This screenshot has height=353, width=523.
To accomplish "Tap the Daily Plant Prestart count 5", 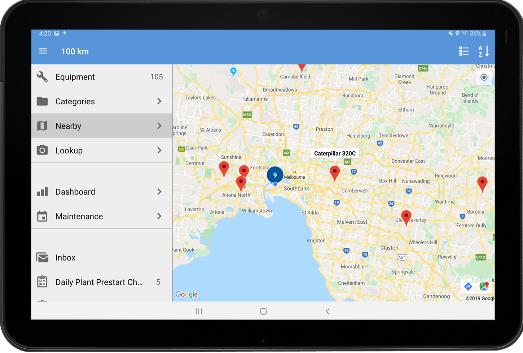I will point(158,282).
